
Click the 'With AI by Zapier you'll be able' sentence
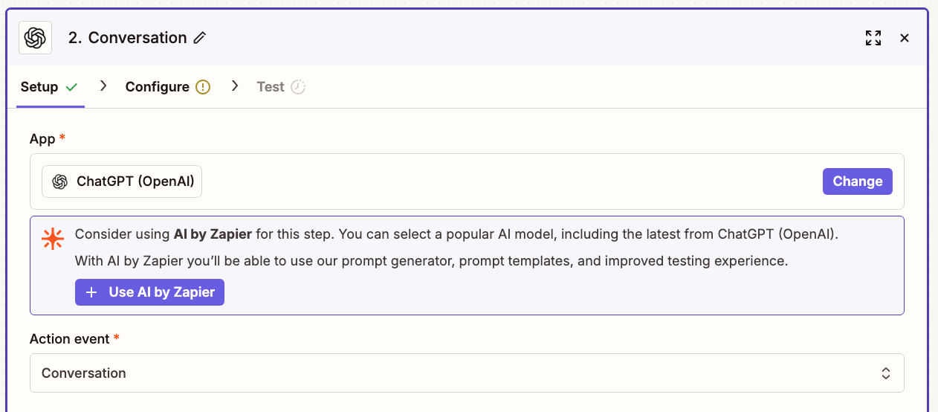click(x=431, y=261)
